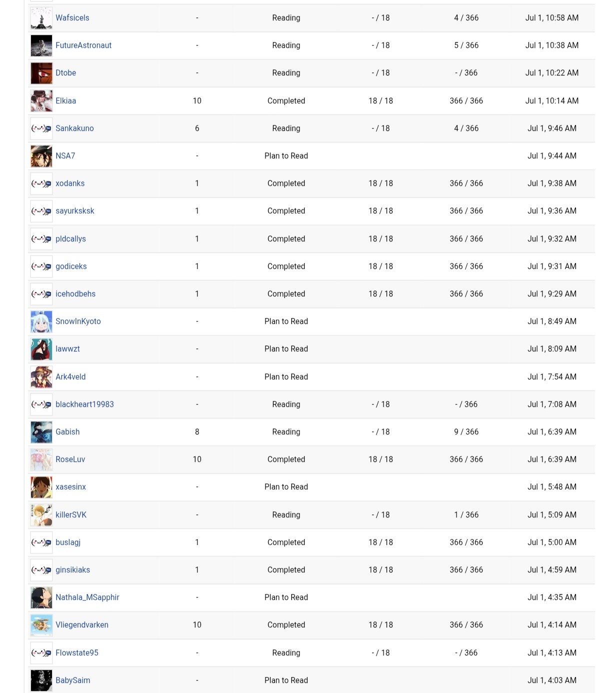Open the icehodbehs profile link

tap(75, 294)
